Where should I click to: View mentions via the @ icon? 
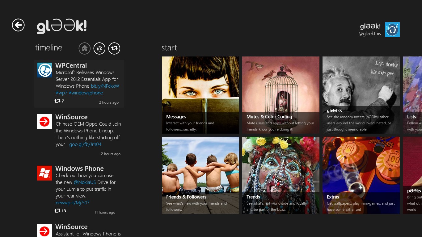pyautogui.click(x=99, y=48)
